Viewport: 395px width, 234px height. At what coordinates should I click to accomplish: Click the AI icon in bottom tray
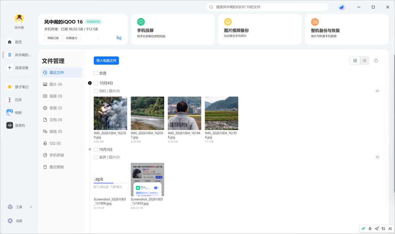[390, 229]
